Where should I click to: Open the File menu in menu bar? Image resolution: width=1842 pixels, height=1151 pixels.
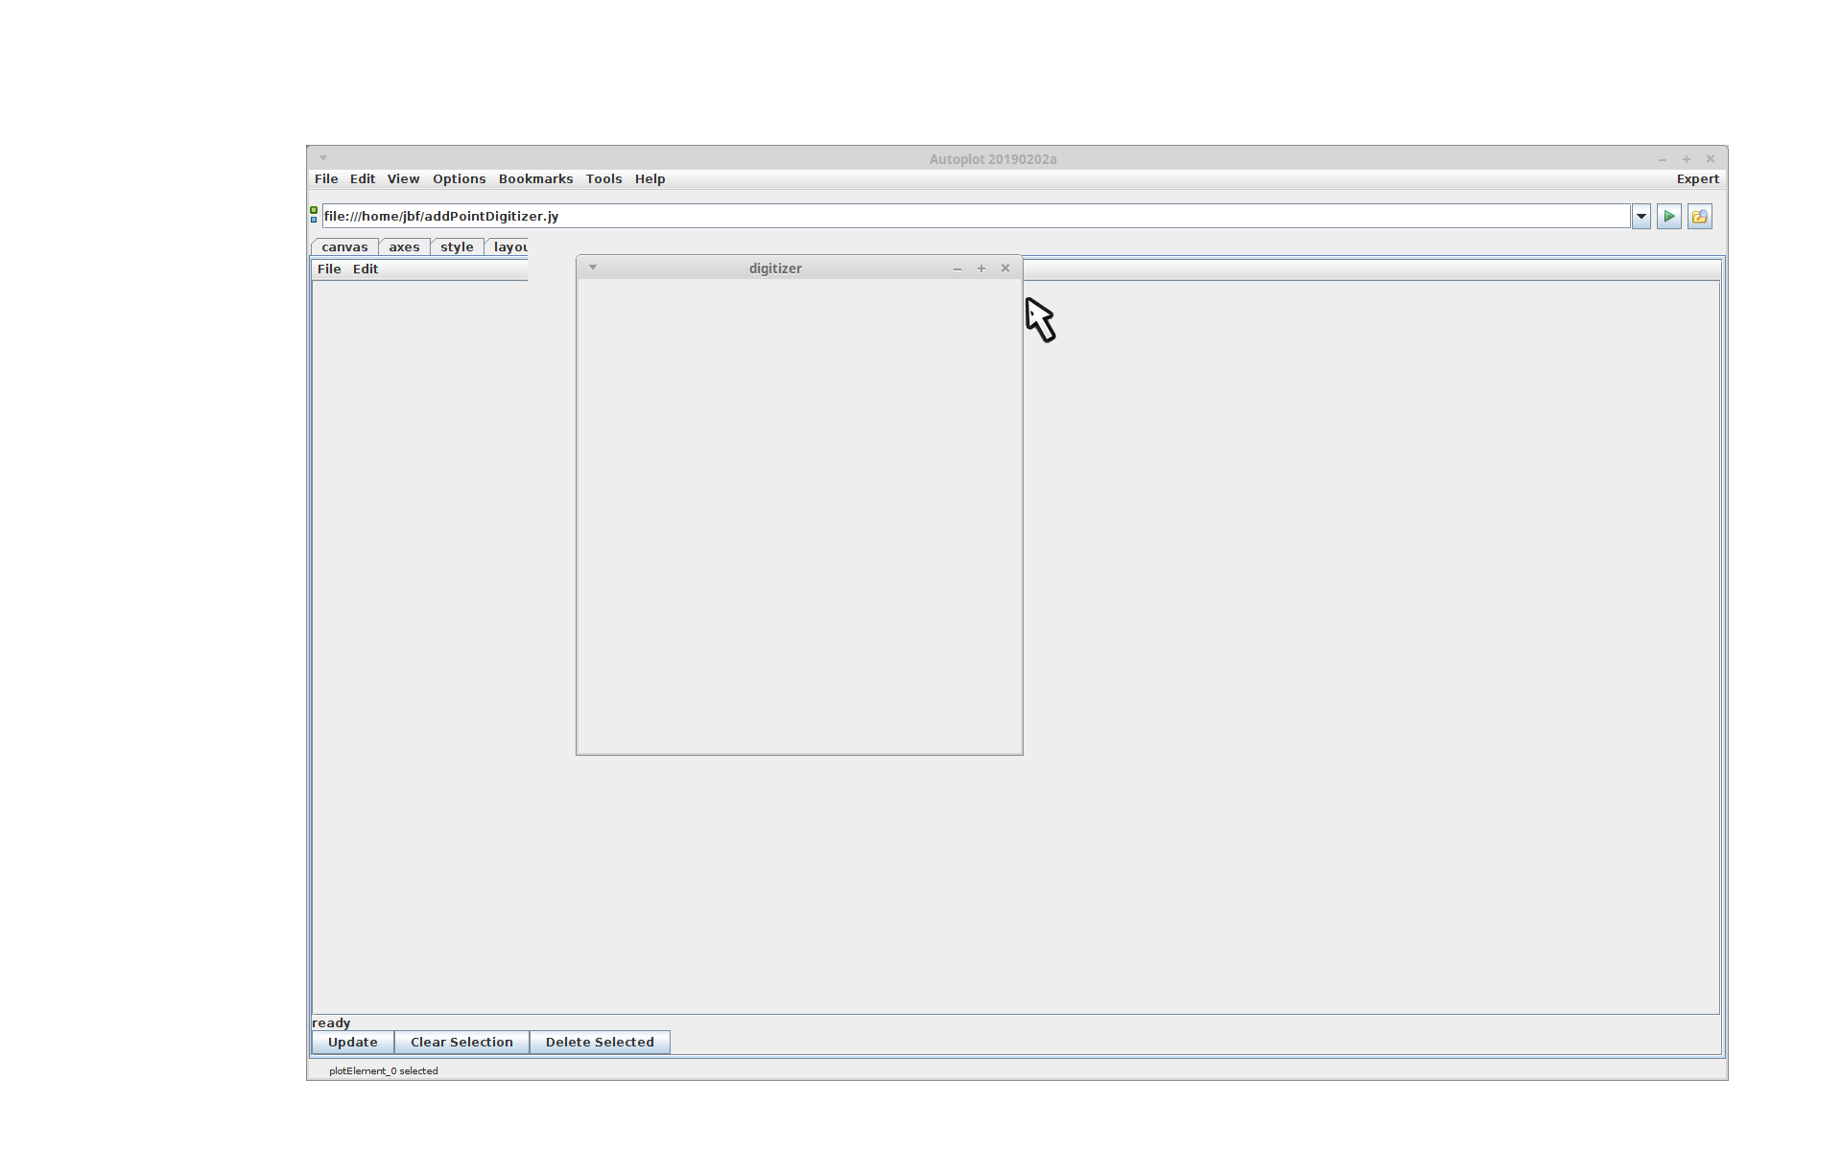click(x=326, y=179)
